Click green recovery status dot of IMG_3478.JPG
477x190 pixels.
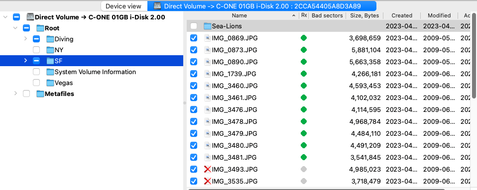304,121
